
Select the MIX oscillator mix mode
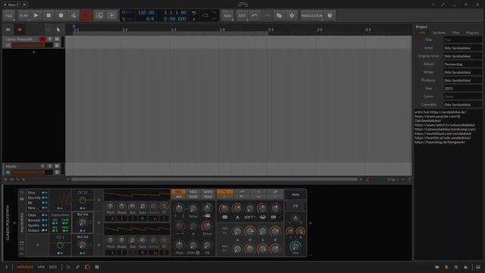[x=179, y=192]
